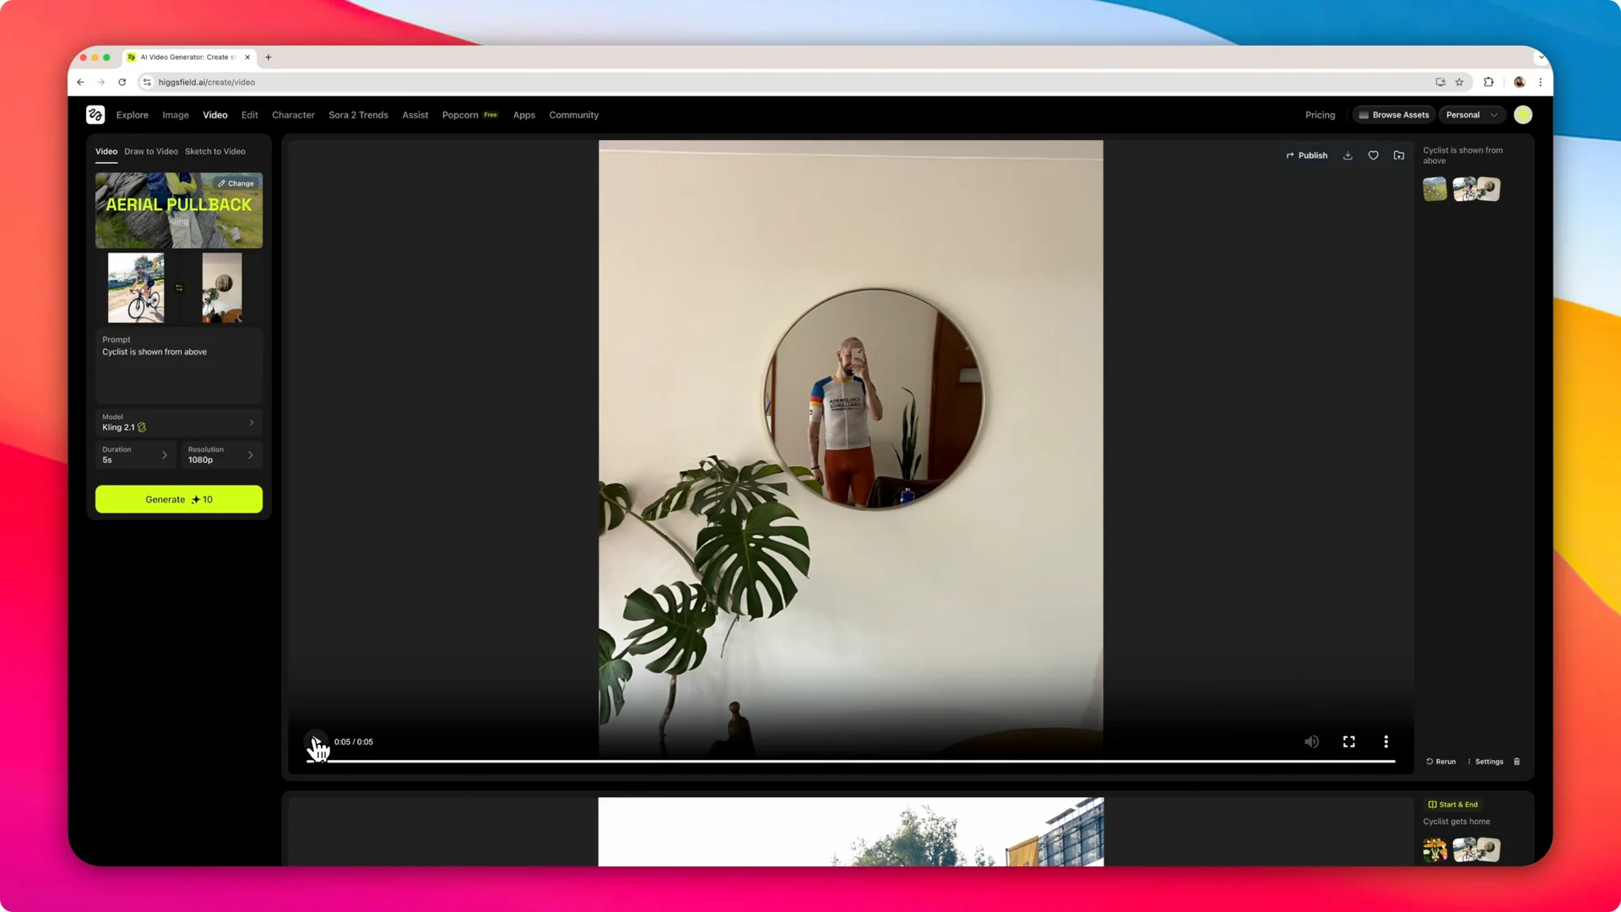This screenshot has height=912, width=1621.
Task: Switch to Sketch to Video mode
Action: tap(214, 151)
